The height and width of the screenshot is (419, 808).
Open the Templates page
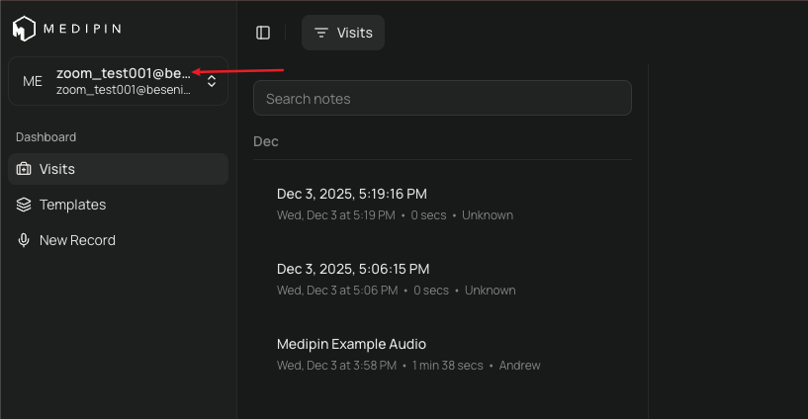click(x=118, y=205)
